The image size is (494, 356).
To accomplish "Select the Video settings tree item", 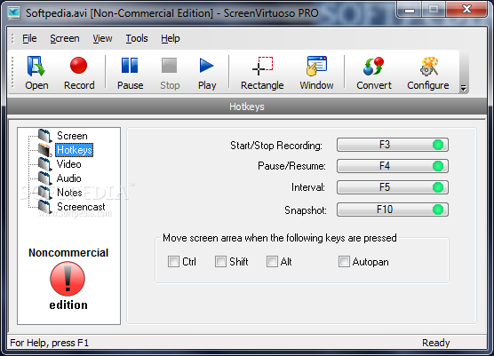I will tap(69, 164).
